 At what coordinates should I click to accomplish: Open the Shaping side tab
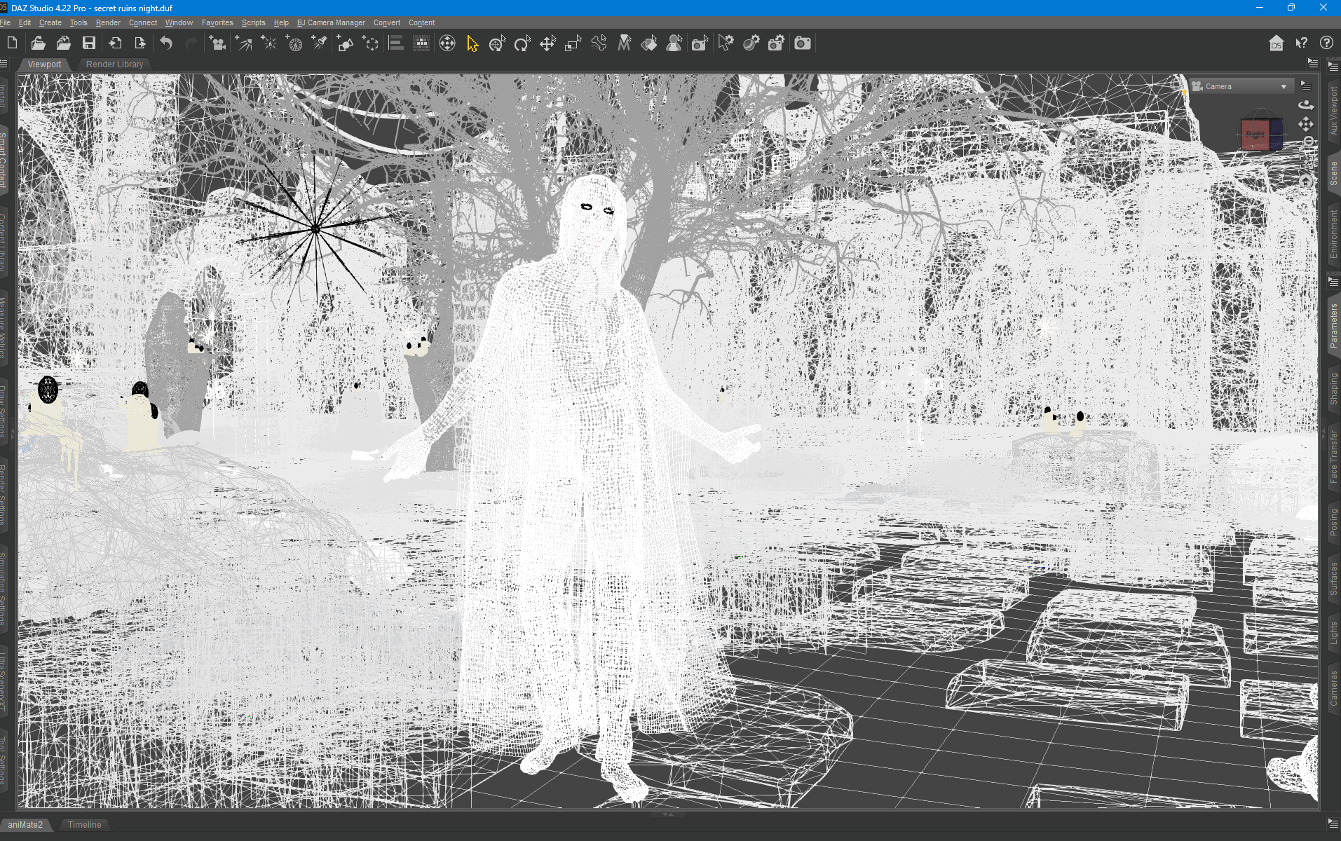[x=1333, y=388]
